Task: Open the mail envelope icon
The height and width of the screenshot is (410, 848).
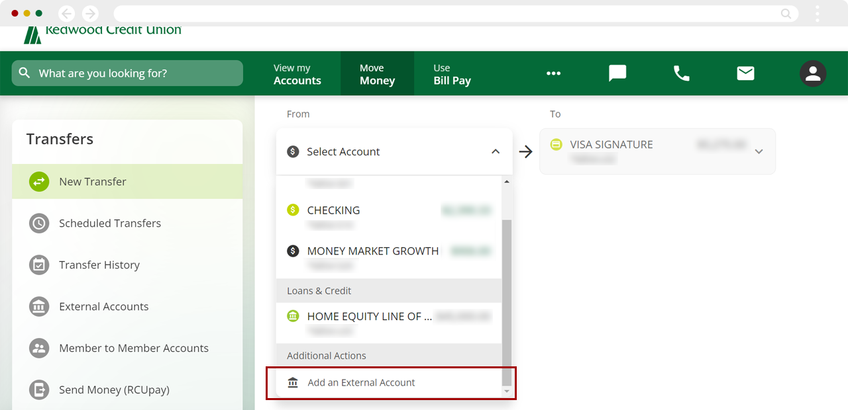Action: click(x=745, y=73)
